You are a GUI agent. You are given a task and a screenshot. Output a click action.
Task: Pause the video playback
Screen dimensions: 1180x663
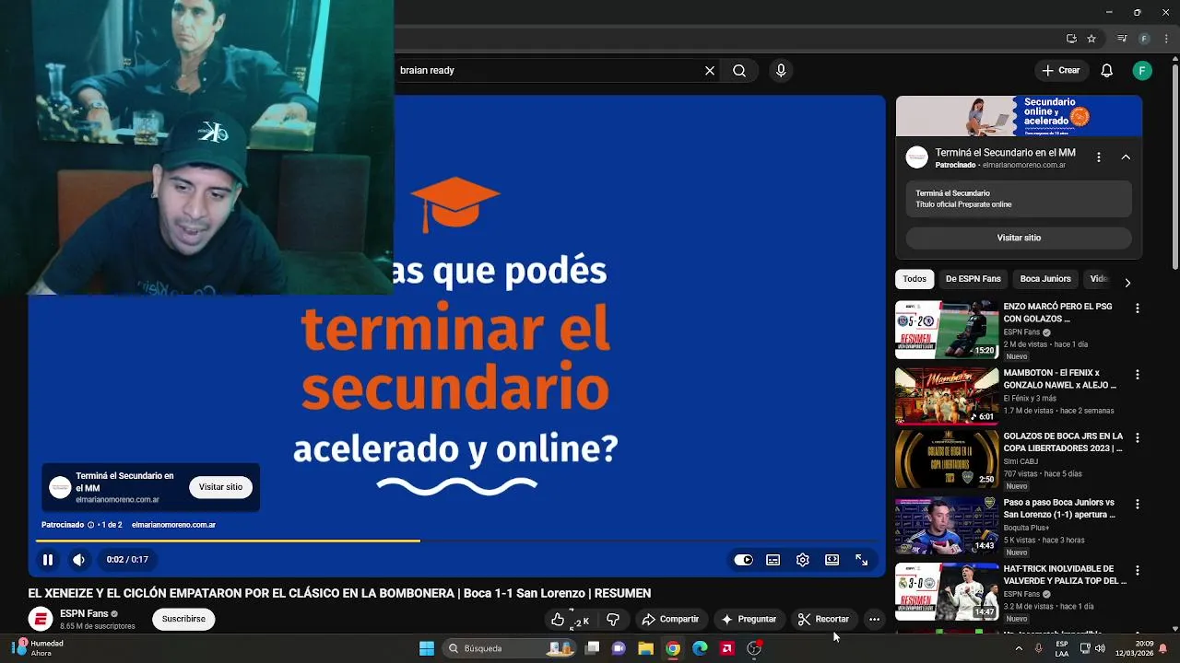pyautogui.click(x=48, y=560)
